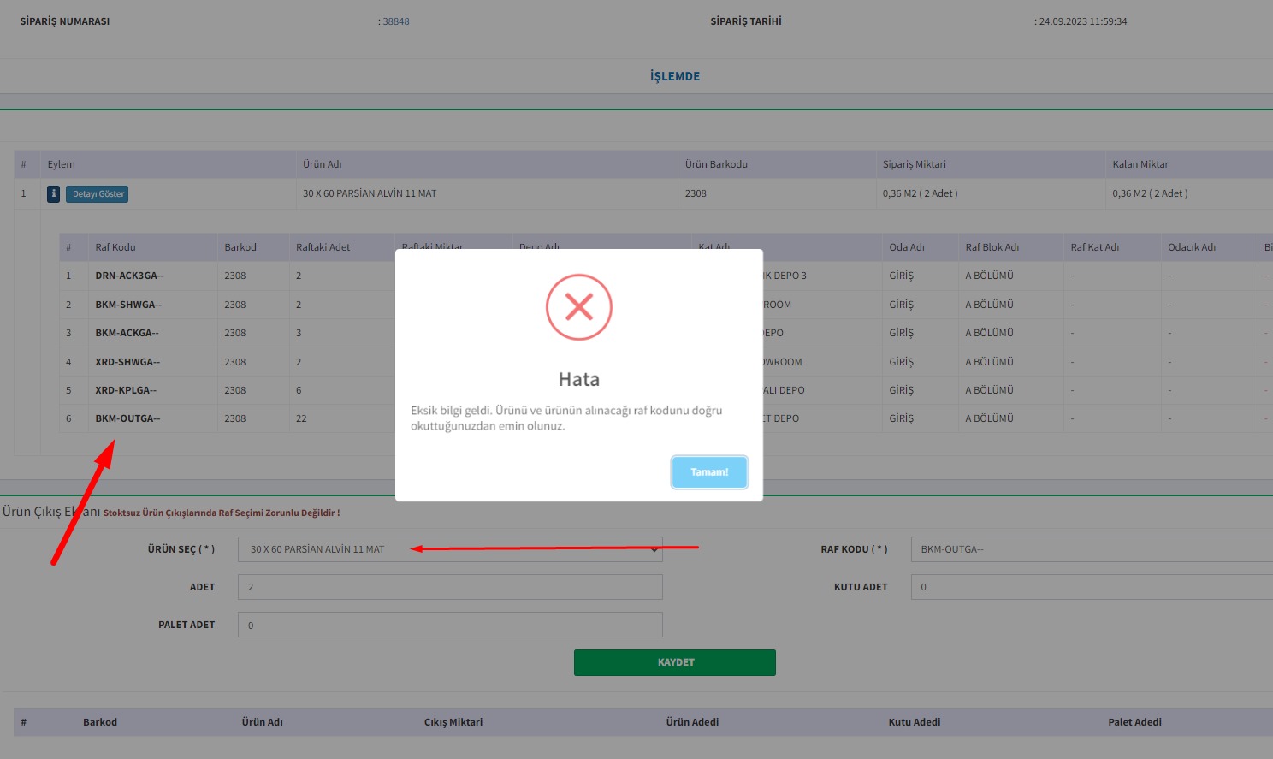Click the RAF KODU input field

tap(1091, 549)
